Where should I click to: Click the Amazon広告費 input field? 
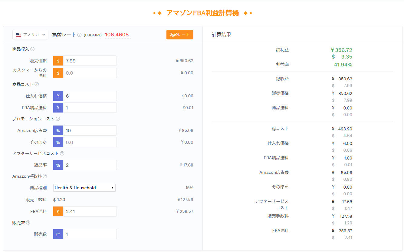(x=90, y=130)
